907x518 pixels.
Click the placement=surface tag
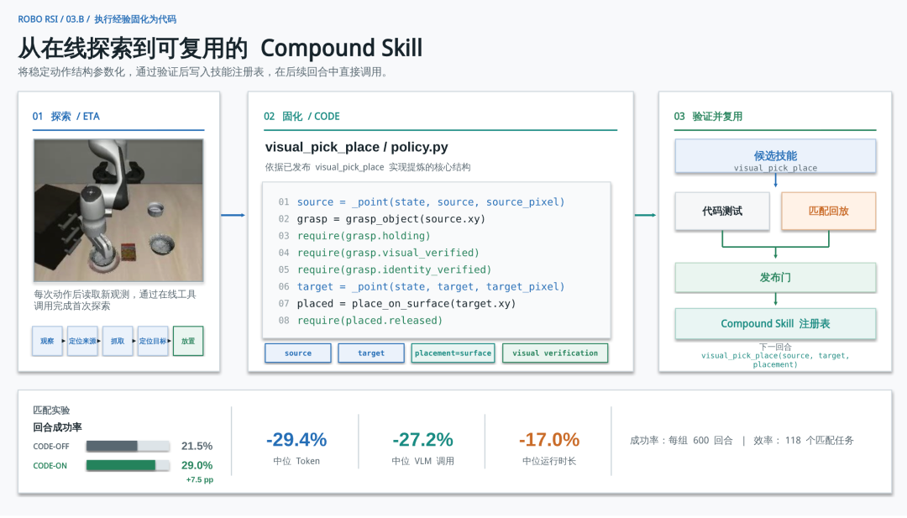pos(453,353)
